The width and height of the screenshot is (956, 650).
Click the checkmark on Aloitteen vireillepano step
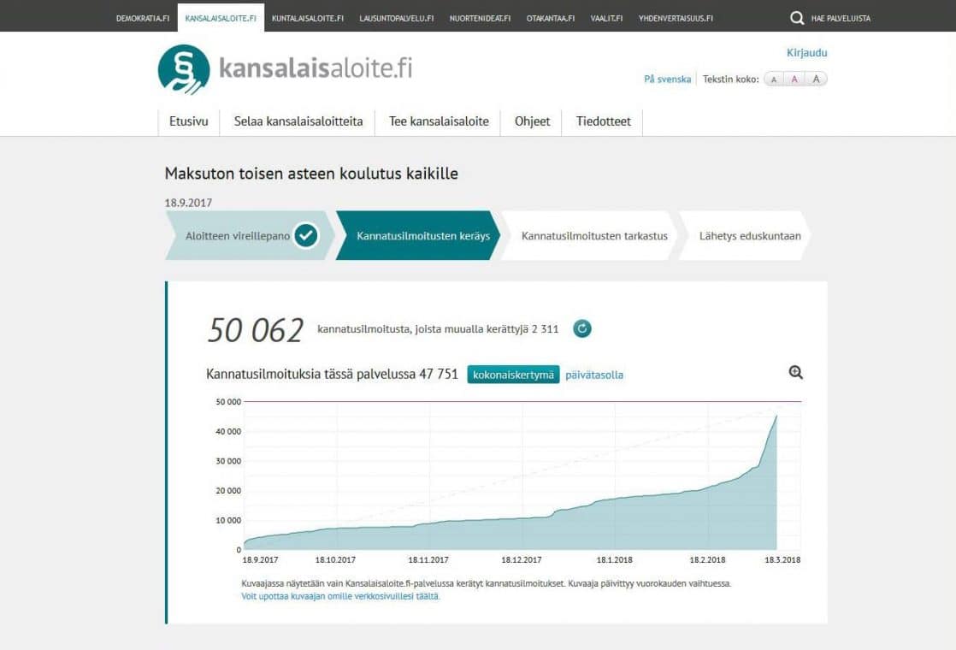[305, 235]
